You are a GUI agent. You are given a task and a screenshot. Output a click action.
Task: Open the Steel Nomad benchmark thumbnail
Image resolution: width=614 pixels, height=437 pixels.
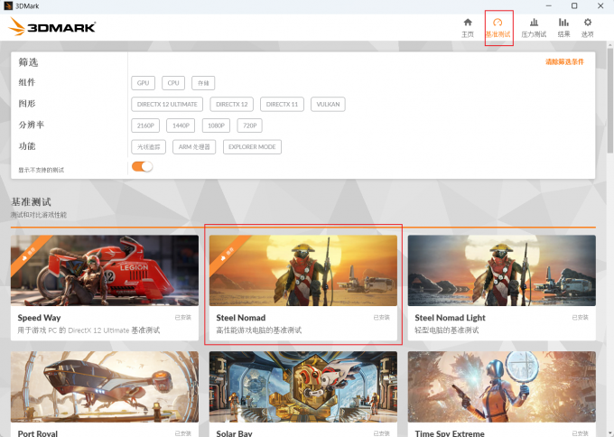[x=303, y=270]
